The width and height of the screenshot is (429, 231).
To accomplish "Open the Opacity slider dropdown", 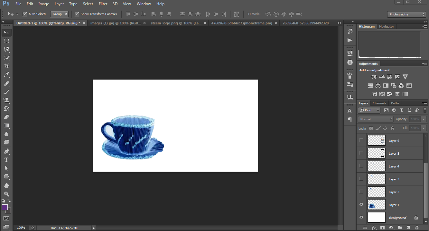I will tap(424, 119).
